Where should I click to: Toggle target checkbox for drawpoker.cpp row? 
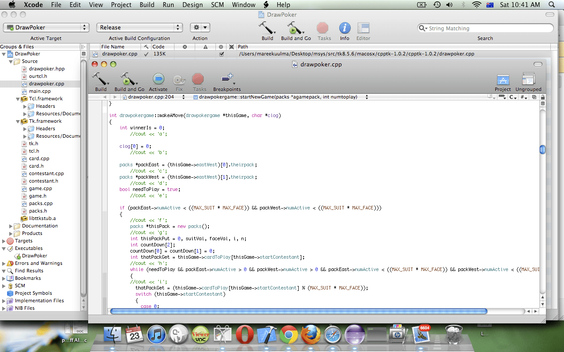pyautogui.click(x=222, y=54)
